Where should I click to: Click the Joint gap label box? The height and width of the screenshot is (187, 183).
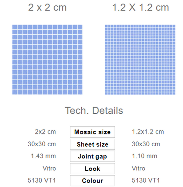92,156
